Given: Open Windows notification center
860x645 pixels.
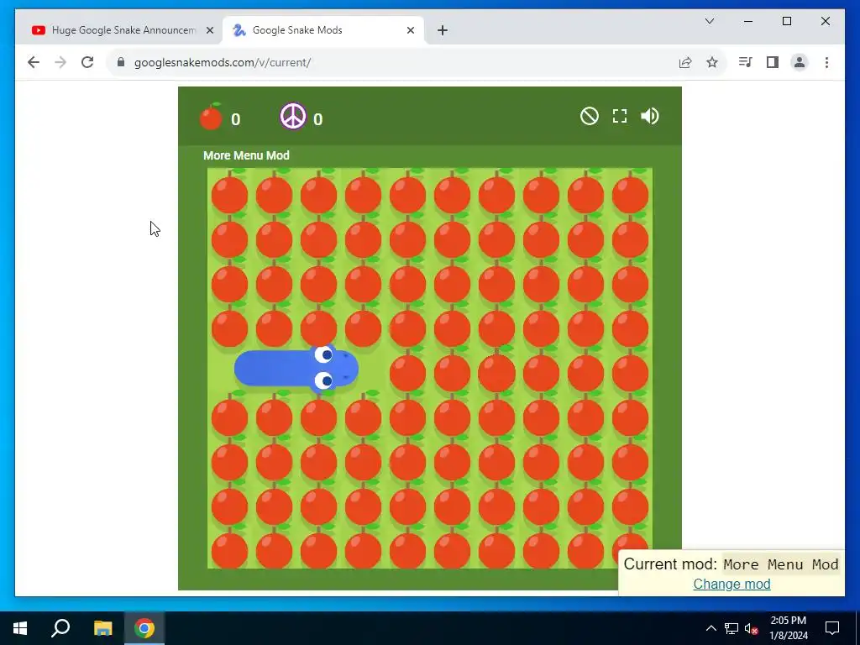Looking at the screenshot, I should [x=832, y=628].
